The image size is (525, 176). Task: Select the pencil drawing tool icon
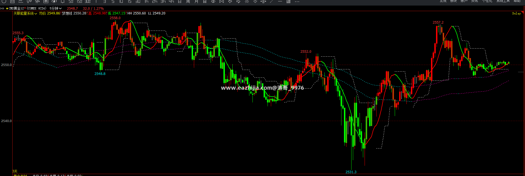[x=271, y=1]
